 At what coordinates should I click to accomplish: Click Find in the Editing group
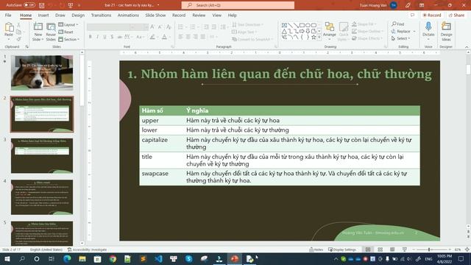point(398,24)
